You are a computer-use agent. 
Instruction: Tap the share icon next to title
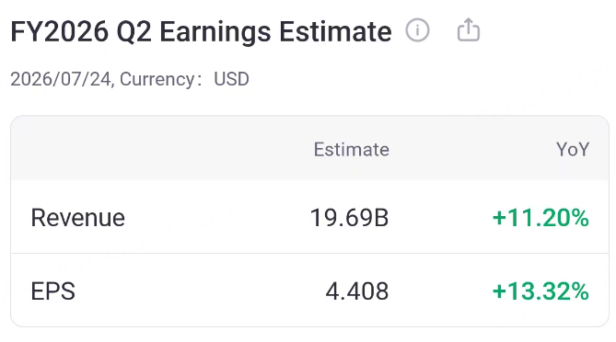(469, 29)
